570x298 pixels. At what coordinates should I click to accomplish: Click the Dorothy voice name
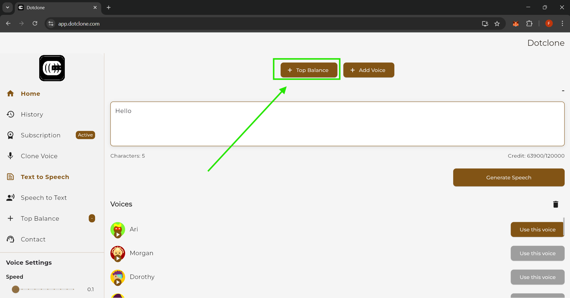click(x=142, y=277)
